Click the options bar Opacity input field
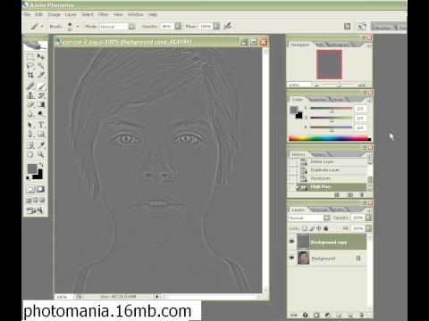This screenshot has height=321, width=429. [x=167, y=27]
